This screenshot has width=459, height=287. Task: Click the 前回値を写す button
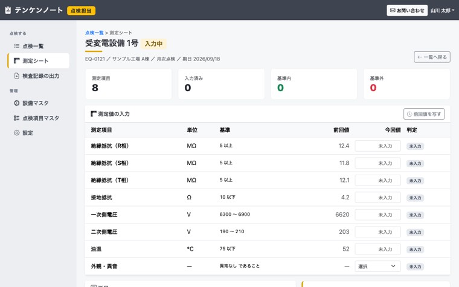[x=424, y=114]
